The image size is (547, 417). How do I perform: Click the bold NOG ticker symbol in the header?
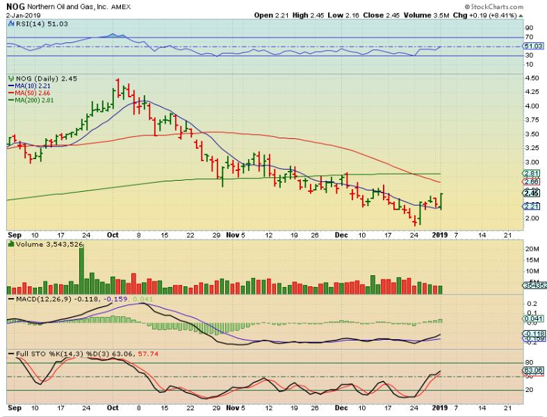coord(16,7)
